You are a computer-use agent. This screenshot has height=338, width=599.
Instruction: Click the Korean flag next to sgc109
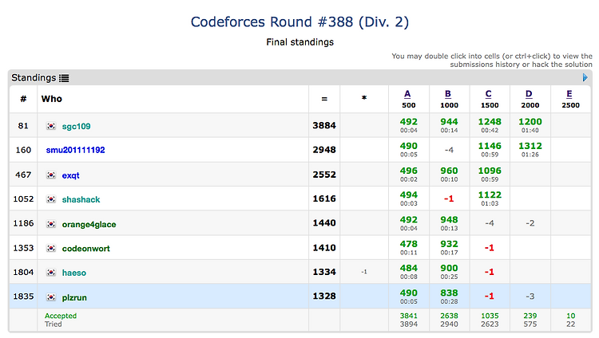(x=51, y=126)
